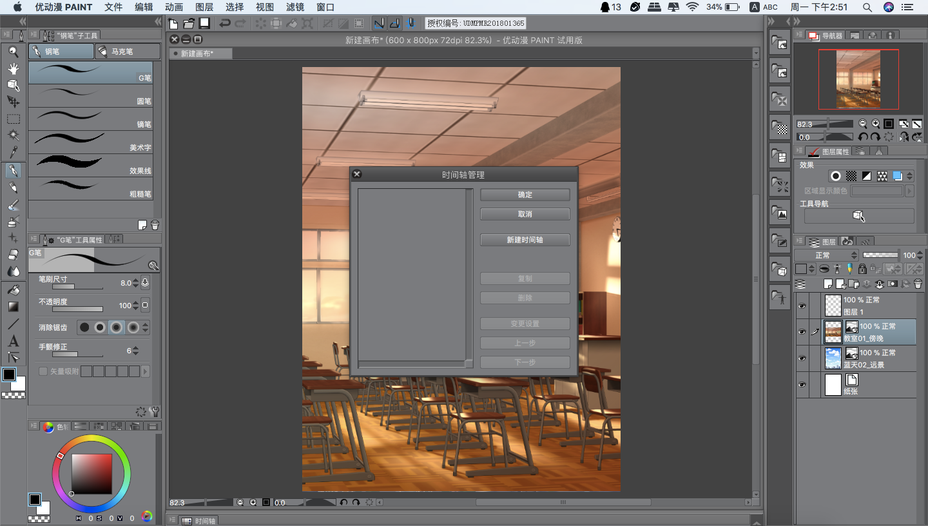Expand anti-aliasing options arrows
The image size is (928, 526).
click(146, 327)
